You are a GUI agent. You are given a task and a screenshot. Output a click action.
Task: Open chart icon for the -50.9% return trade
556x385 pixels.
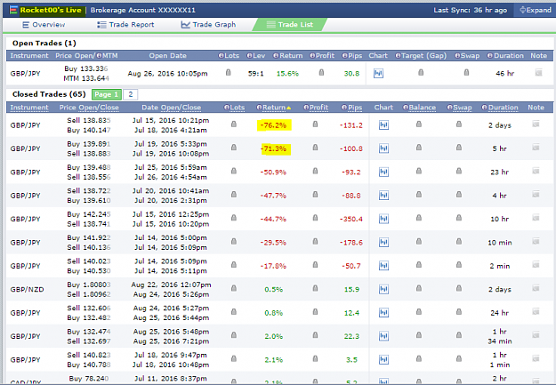383,172
